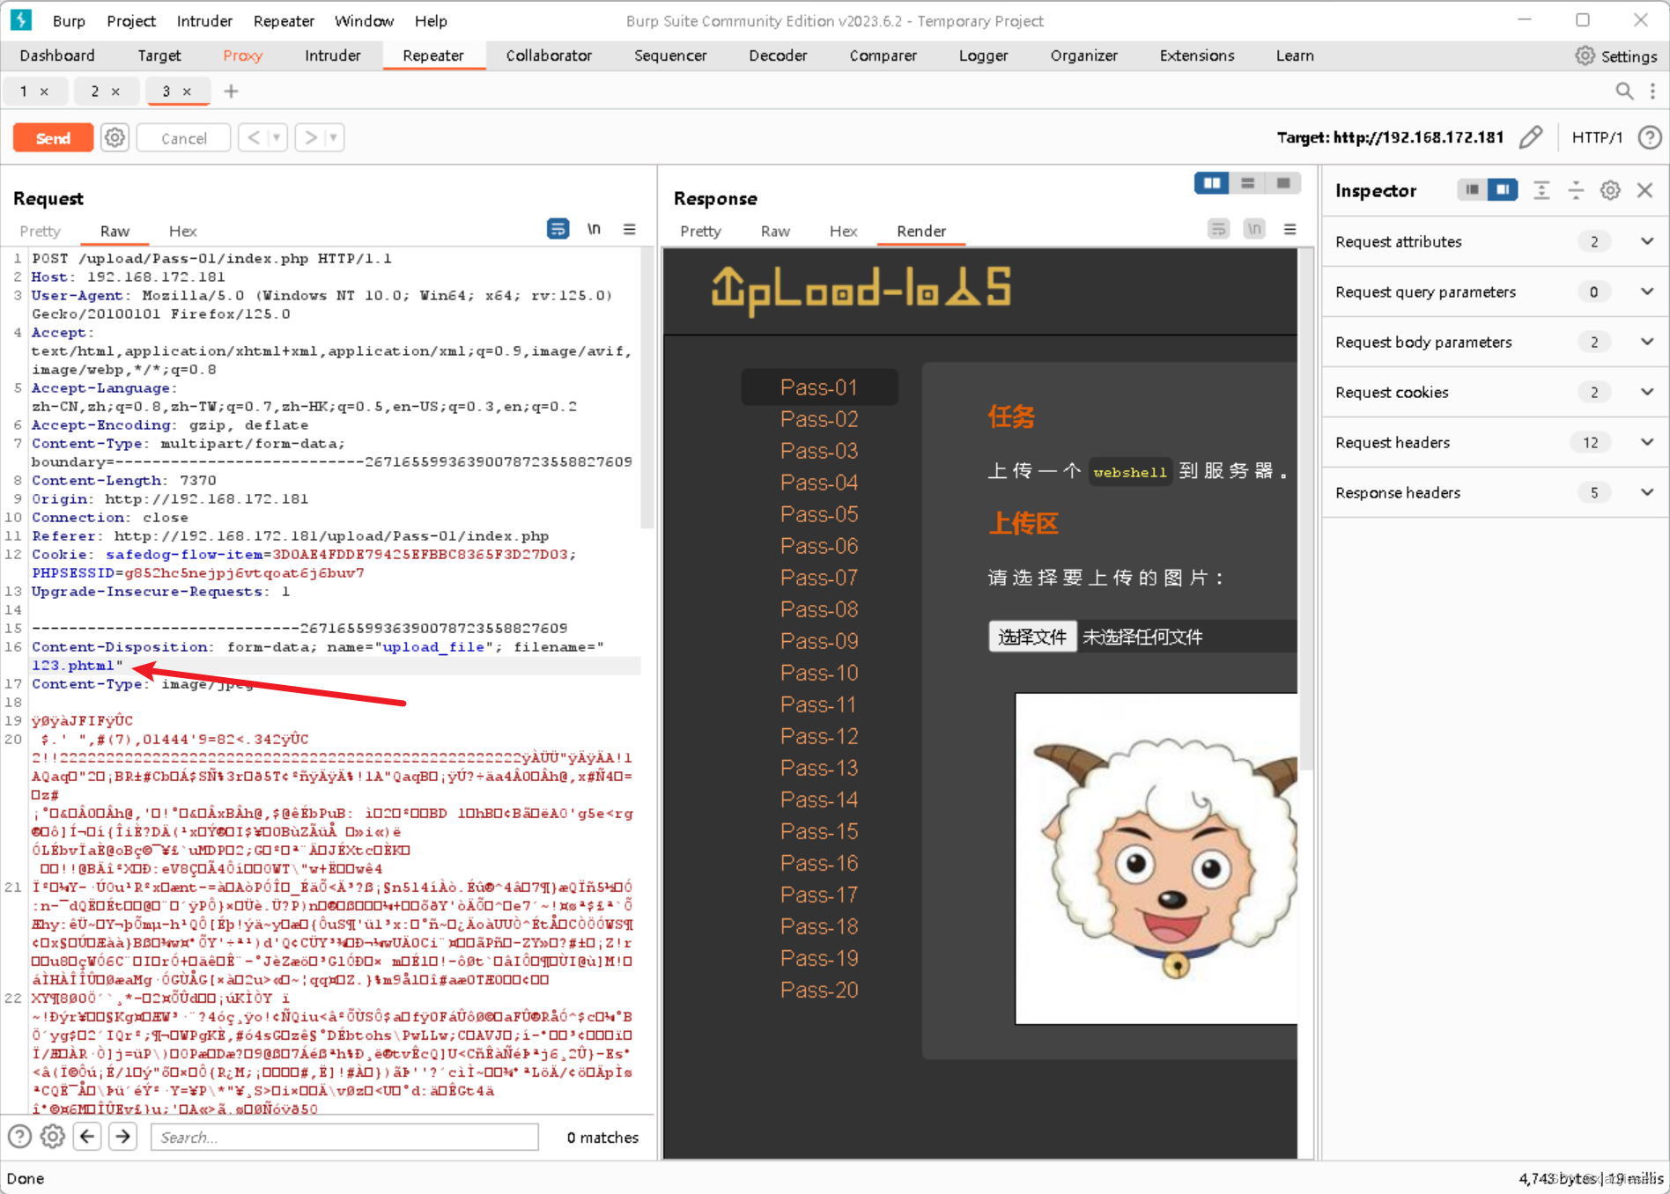Click the Cancel request button
This screenshot has width=1670, height=1194.
click(x=184, y=138)
